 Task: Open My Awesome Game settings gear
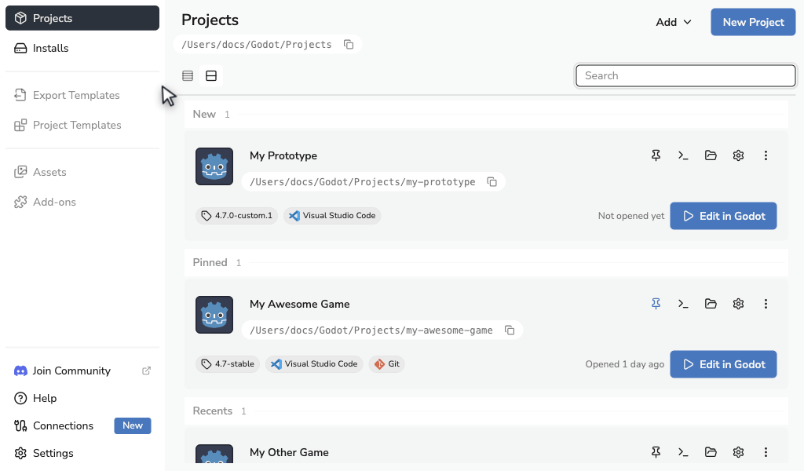(738, 304)
